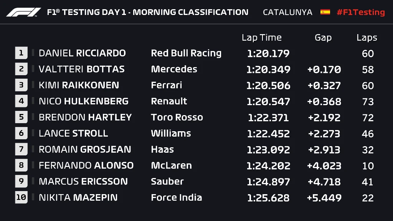Select Fernando Alonso driver name
Image resolution: width=393 pixels, height=221 pixels.
(86, 165)
